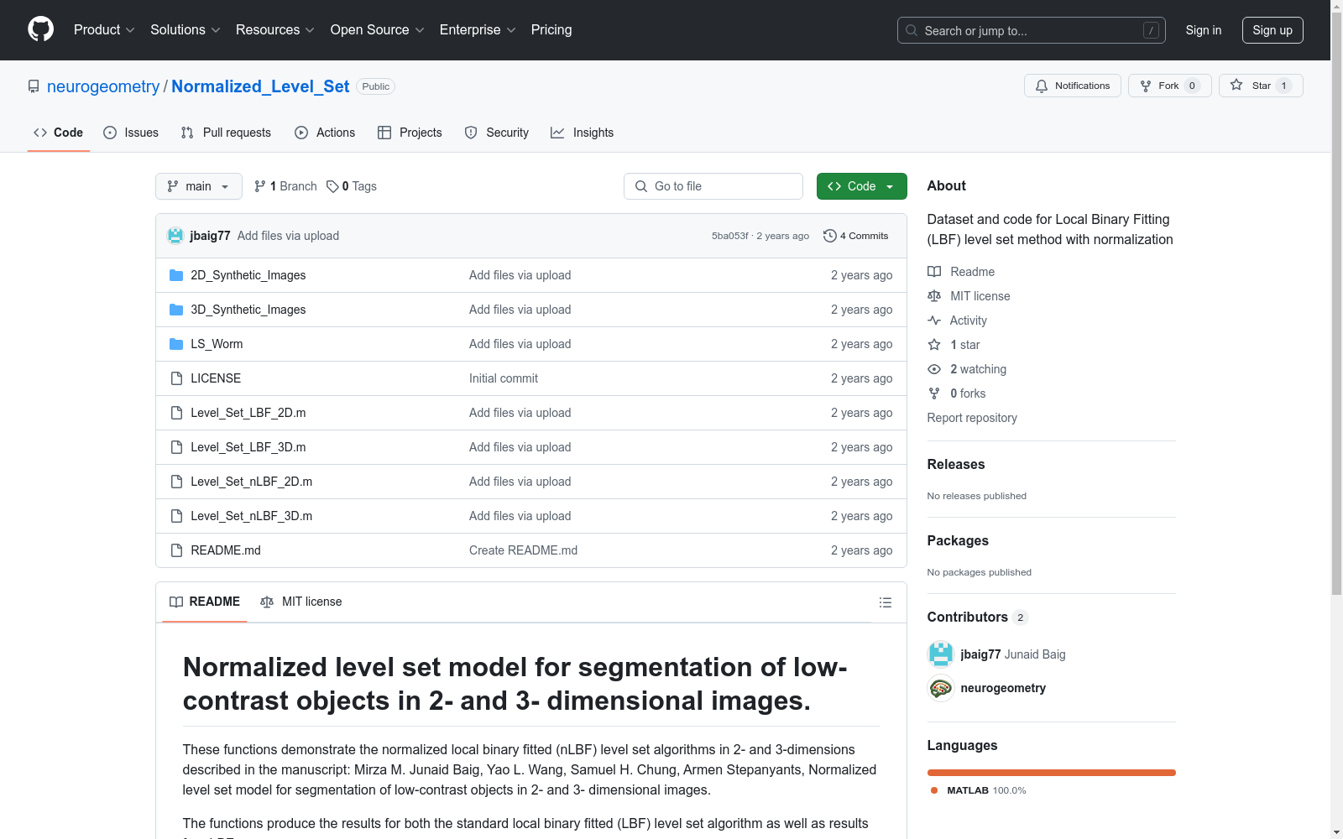Click the scales icon next to MIT license in About
Viewport: 1343px width, 839px height.
coord(934,296)
